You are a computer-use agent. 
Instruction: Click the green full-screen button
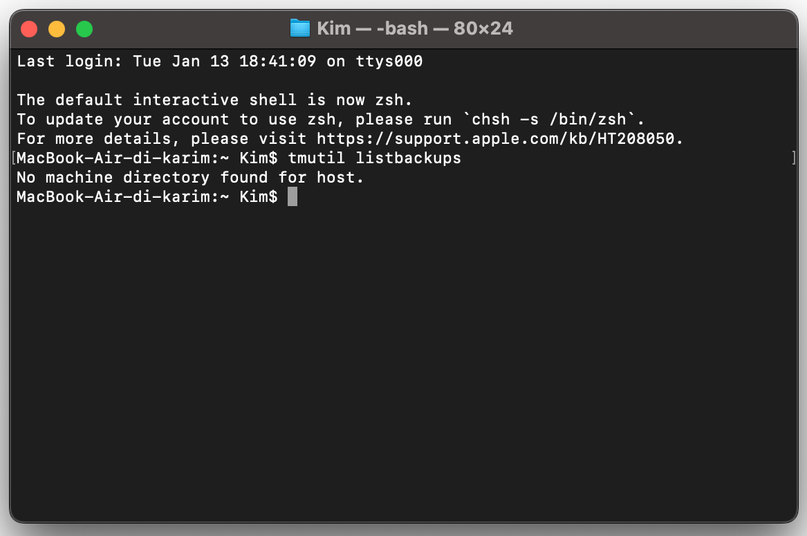point(84,28)
